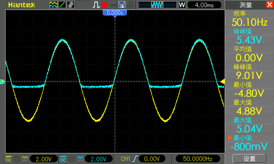Select the waveform memory overview bar

tap(158, 5)
